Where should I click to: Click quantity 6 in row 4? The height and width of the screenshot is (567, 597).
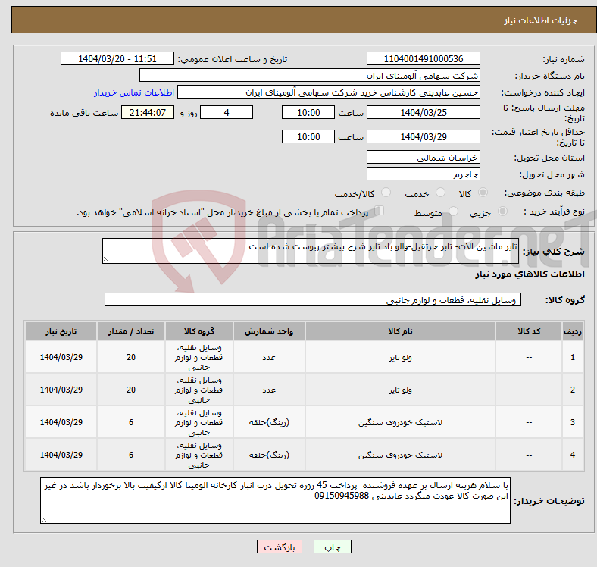[x=131, y=455]
